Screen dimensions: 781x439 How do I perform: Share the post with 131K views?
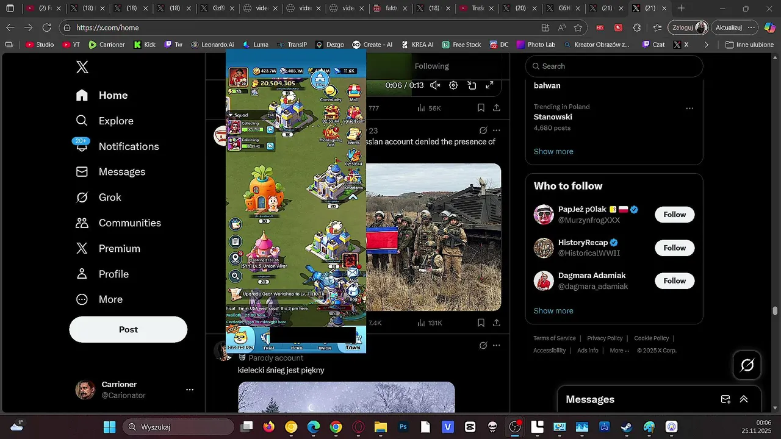pyautogui.click(x=497, y=323)
